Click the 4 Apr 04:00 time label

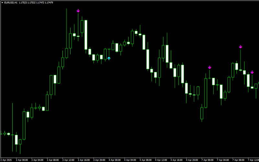[130, 160]
